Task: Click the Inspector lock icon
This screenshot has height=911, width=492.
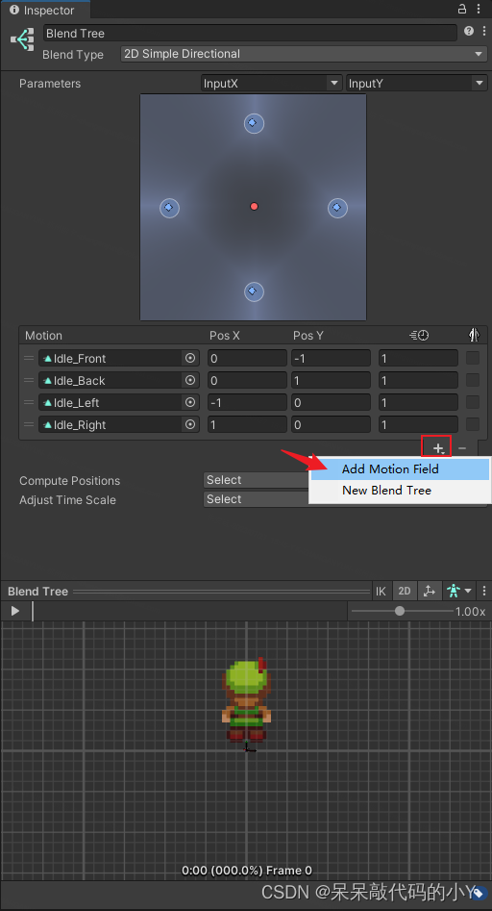Action: [x=462, y=9]
